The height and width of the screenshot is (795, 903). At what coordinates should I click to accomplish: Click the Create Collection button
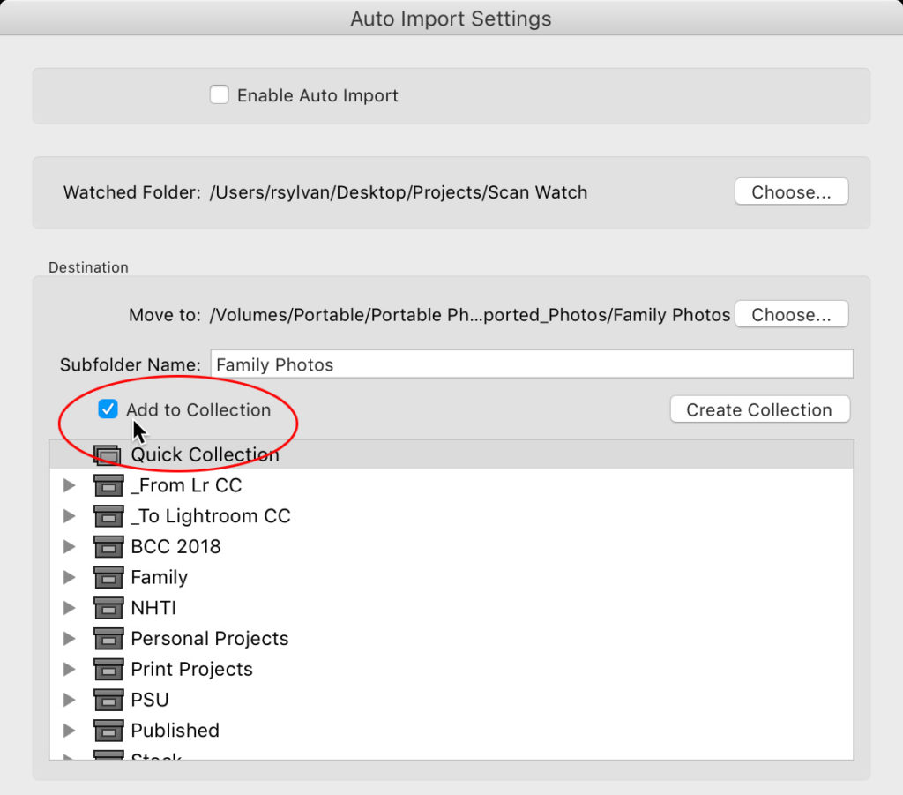pos(759,409)
